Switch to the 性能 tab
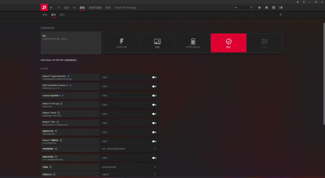This screenshot has height=178, width=325. tap(108, 8)
